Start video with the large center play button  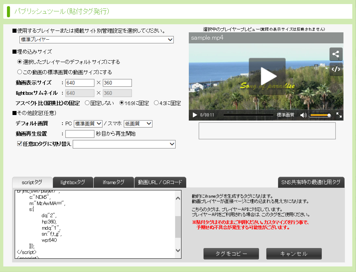267,76
